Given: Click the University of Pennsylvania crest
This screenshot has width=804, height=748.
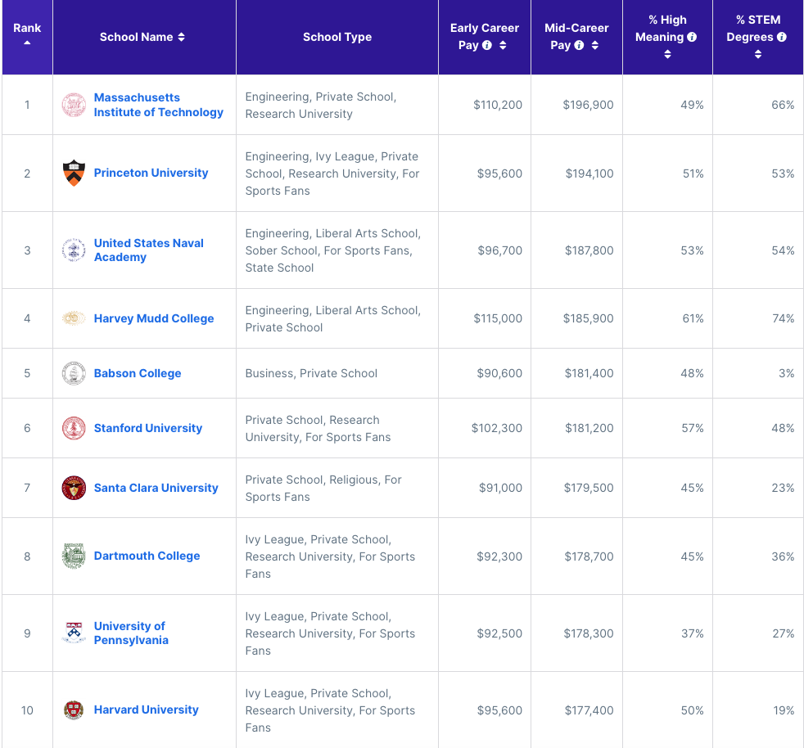Looking at the screenshot, I should (74, 633).
